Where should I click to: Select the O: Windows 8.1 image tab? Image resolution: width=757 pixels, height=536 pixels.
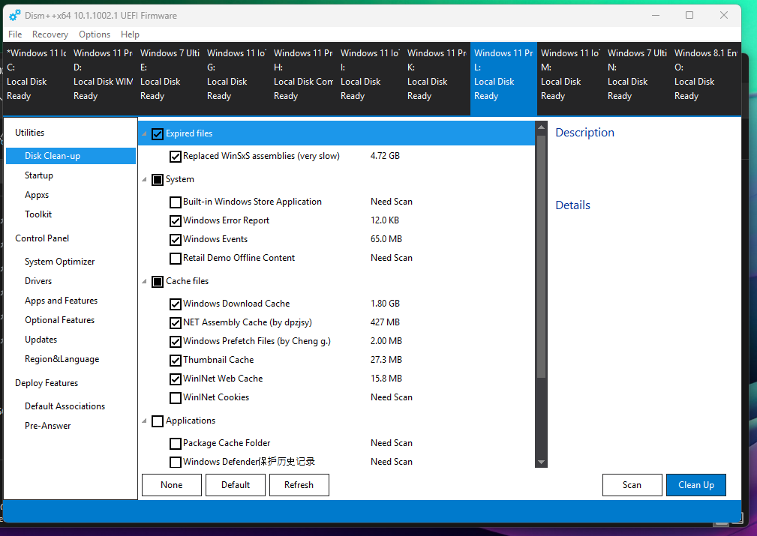(706, 79)
